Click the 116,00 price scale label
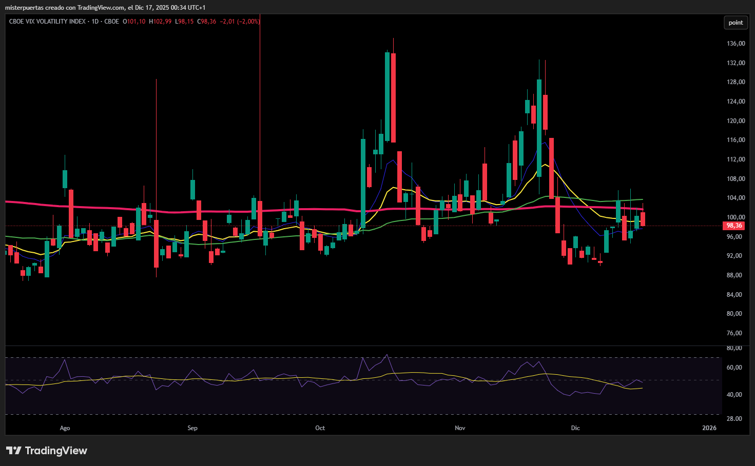 735,140
